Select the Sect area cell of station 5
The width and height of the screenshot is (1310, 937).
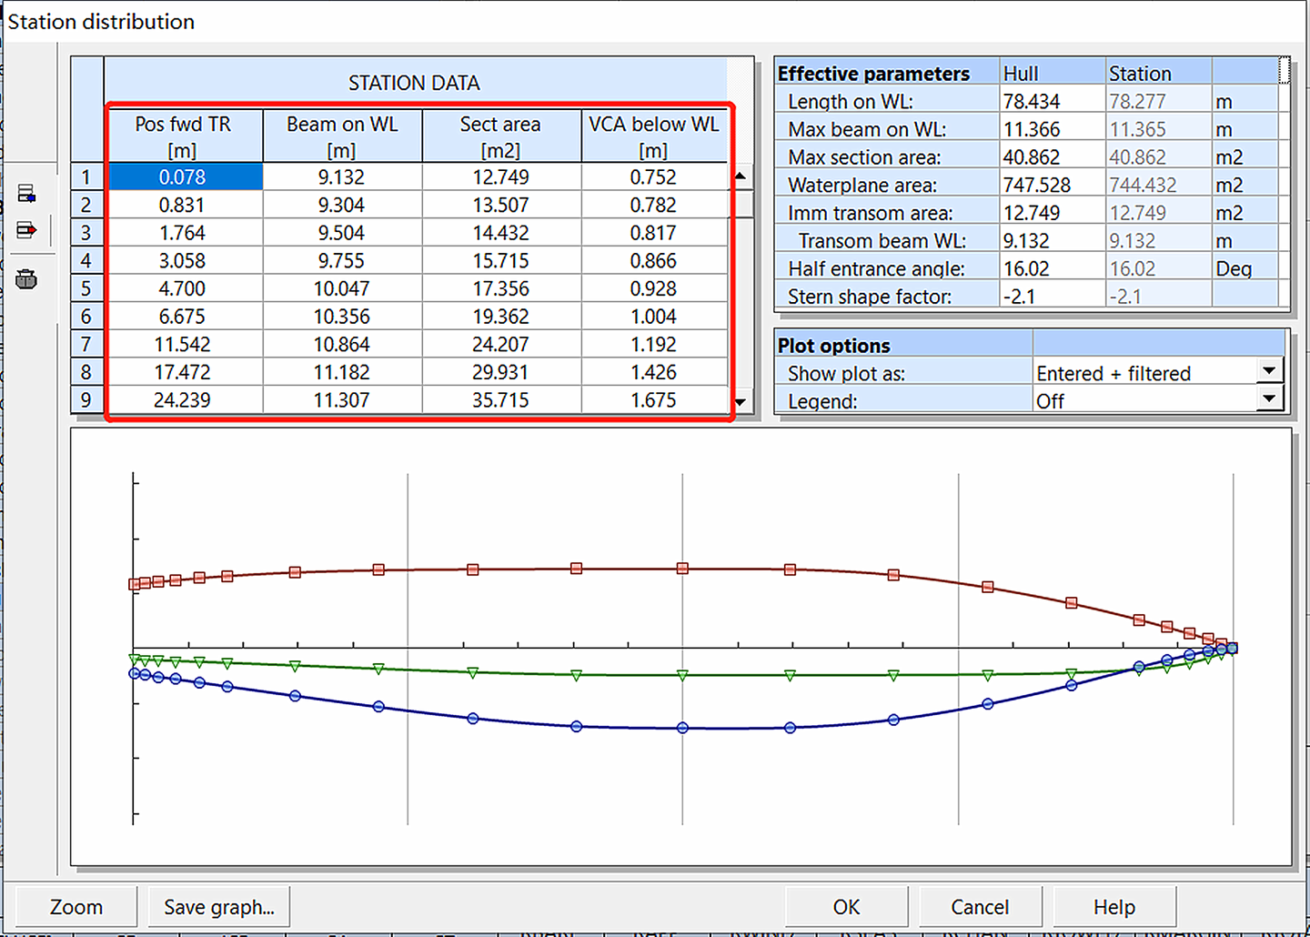pyautogui.click(x=500, y=288)
